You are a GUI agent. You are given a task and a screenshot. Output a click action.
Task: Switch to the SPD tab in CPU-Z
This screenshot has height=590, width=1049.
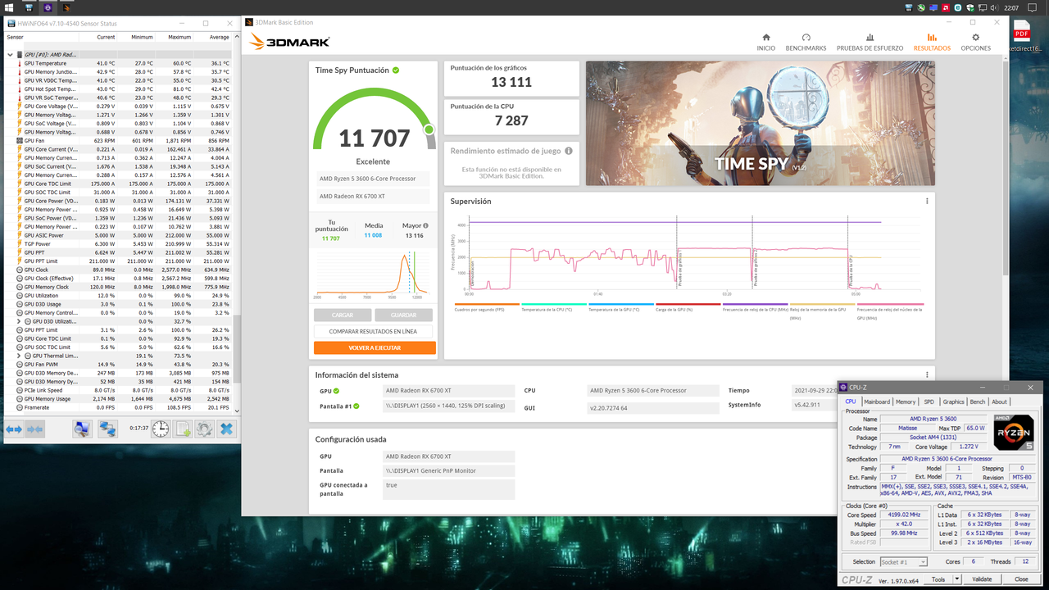click(x=929, y=402)
